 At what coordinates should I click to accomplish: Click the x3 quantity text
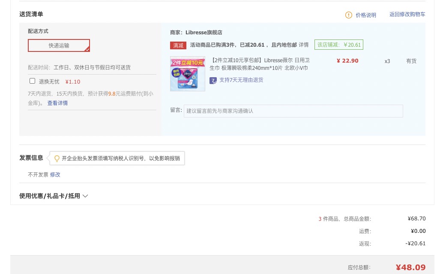coord(387,61)
